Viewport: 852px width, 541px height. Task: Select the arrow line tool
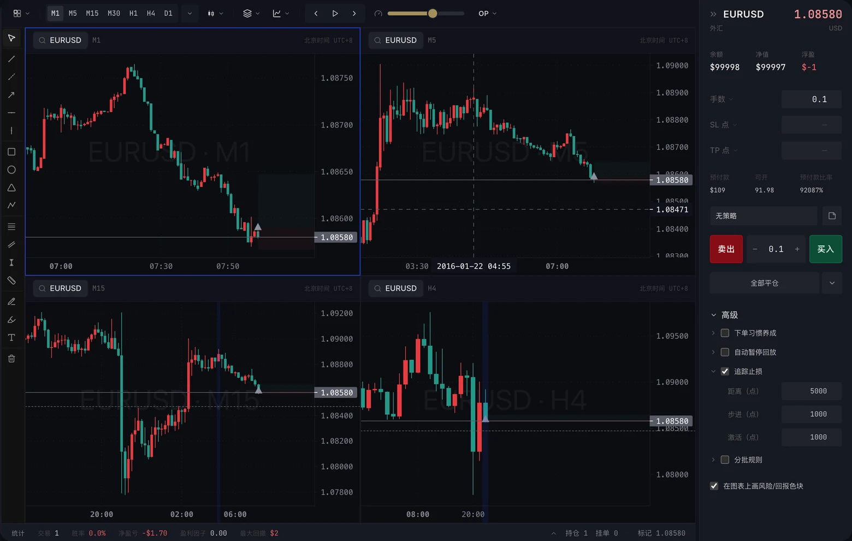click(x=11, y=95)
